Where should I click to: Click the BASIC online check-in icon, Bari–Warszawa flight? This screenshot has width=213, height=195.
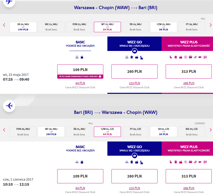(x=77, y=162)
